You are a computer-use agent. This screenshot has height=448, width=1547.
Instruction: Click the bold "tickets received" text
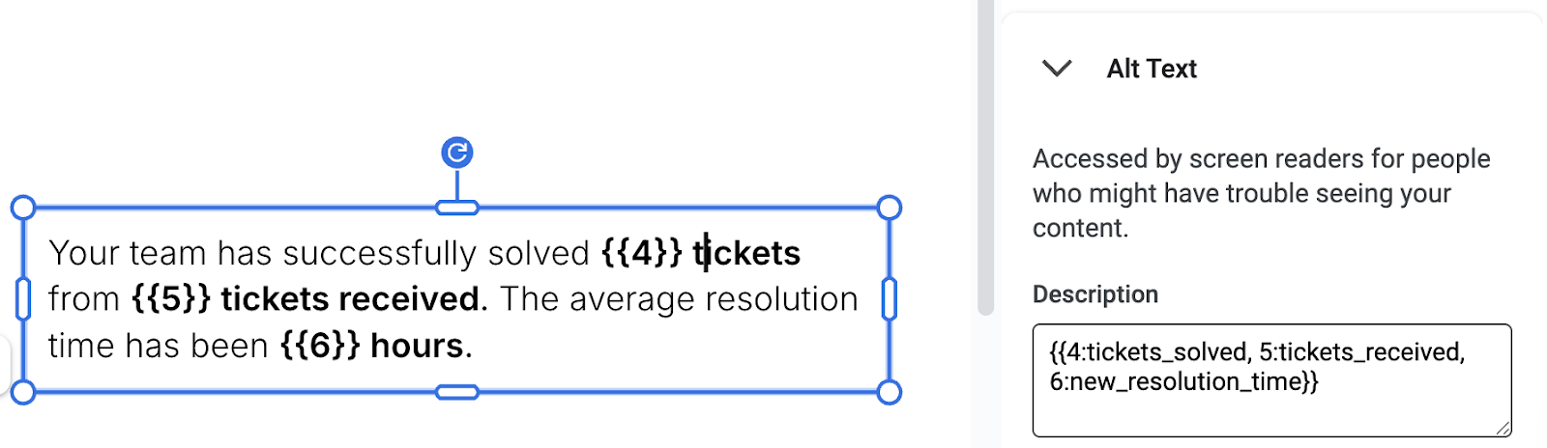pyautogui.click(x=350, y=299)
